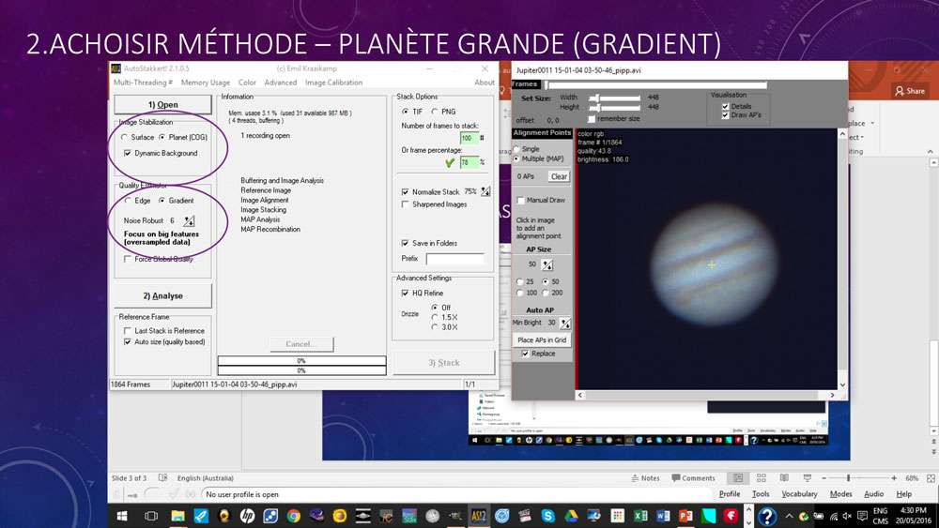Open the Dragon bar Vocabulary menu
The width and height of the screenshot is (939, 528).
[x=799, y=494]
